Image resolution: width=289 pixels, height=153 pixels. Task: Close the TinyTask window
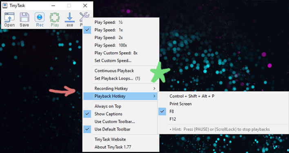point(85,6)
